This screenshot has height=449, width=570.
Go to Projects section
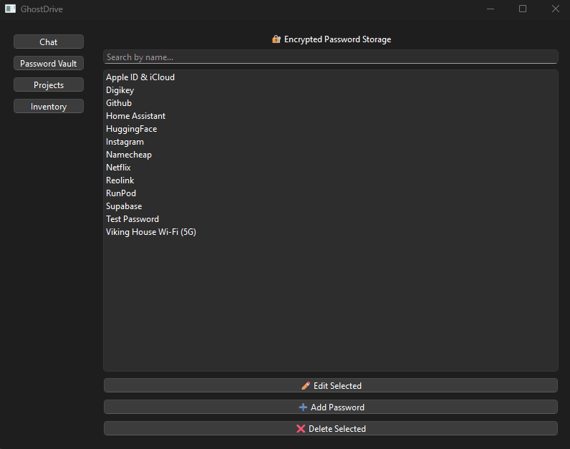pos(49,85)
